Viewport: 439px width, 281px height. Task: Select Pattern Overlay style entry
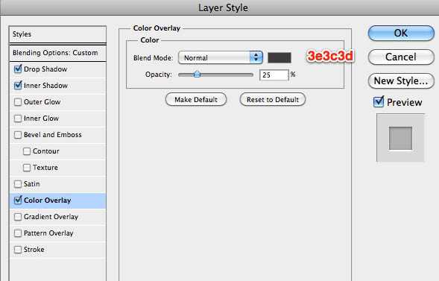point(57,233)
